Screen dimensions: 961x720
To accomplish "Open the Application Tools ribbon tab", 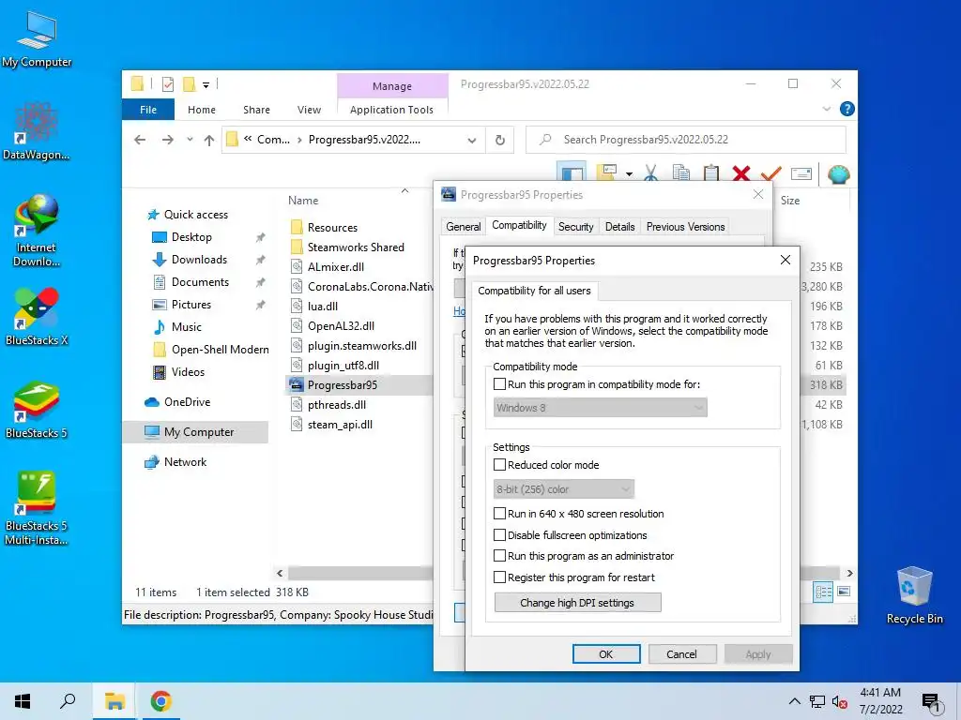I will 391,110.
